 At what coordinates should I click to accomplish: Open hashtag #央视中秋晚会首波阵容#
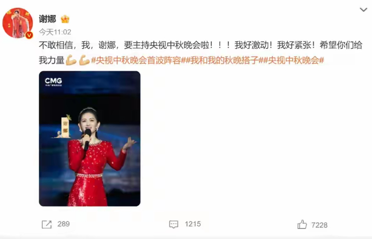point(136,60)
